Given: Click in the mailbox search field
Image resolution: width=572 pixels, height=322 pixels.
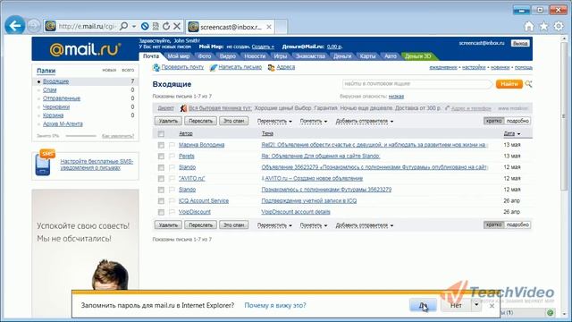Looking at the screenshot, I should (417, 84).
